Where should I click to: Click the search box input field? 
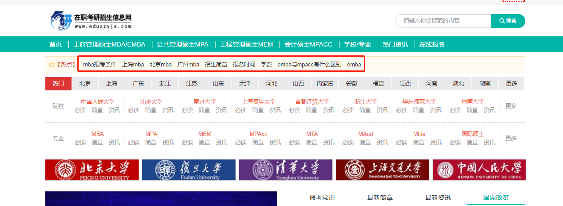click(443, 21)
